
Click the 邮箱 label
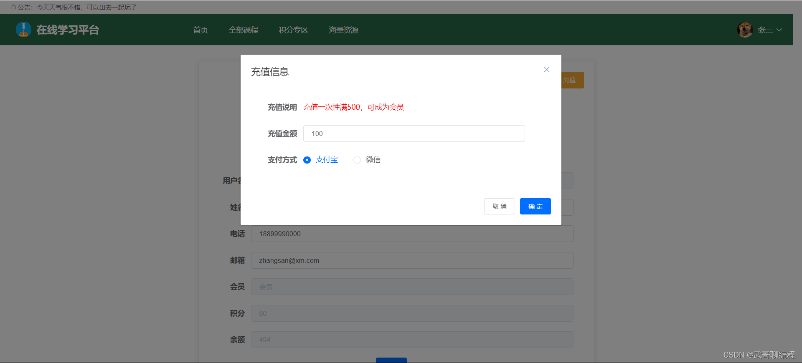pyautogui.click(x=237, y=260)
